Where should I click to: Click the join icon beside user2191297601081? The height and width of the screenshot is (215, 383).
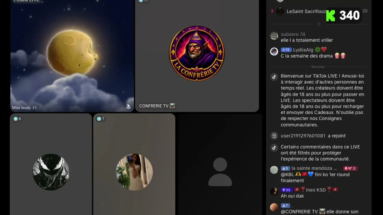point(274,136)
